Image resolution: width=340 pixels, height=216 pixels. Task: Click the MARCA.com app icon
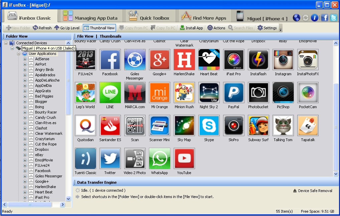(135, 93)
